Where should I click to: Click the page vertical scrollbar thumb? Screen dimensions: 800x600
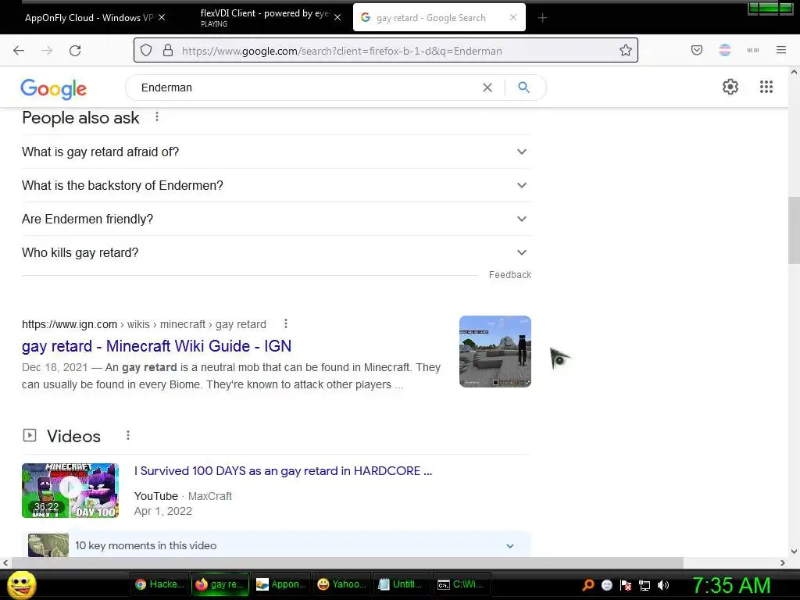794,230
